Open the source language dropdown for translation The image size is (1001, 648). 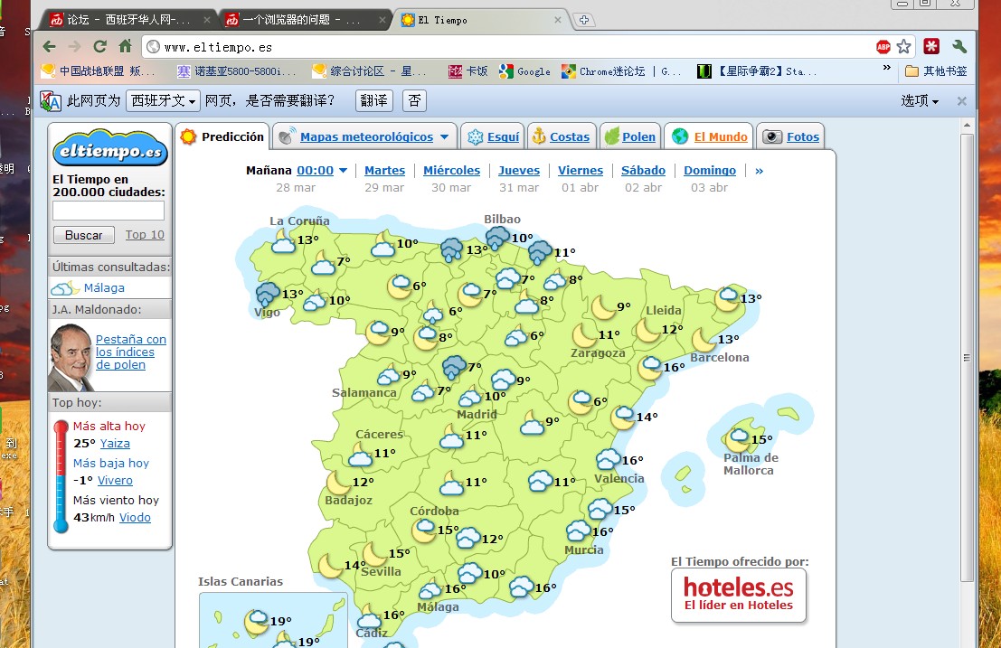pos(163,101)
